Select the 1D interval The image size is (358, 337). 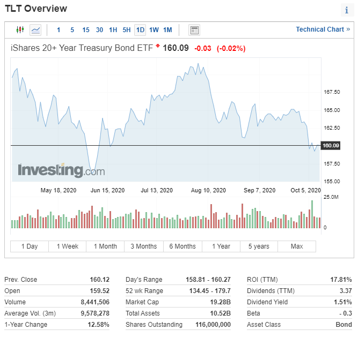coord(140,30)
